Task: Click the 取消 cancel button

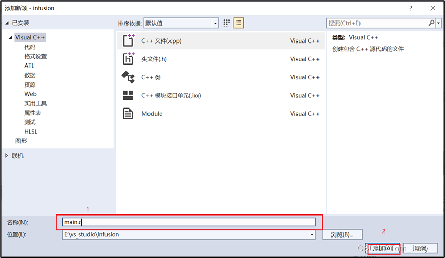Action: 420,249
